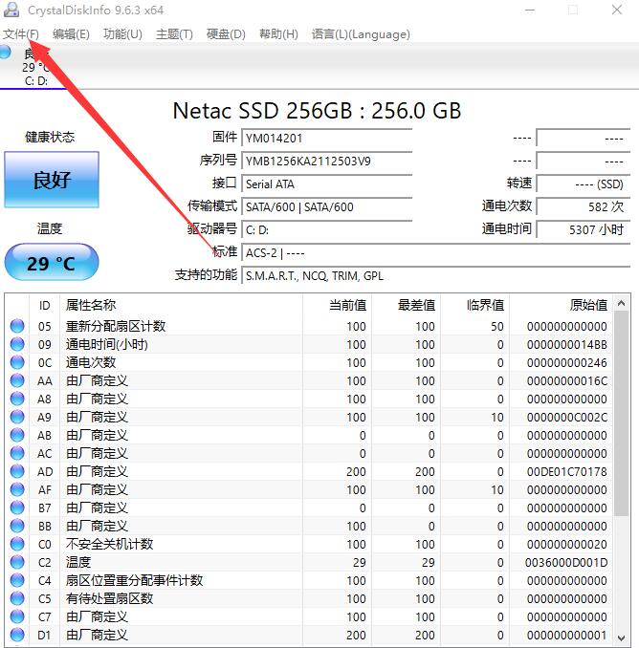Click raw value 0000000014BB

(567, 344)
